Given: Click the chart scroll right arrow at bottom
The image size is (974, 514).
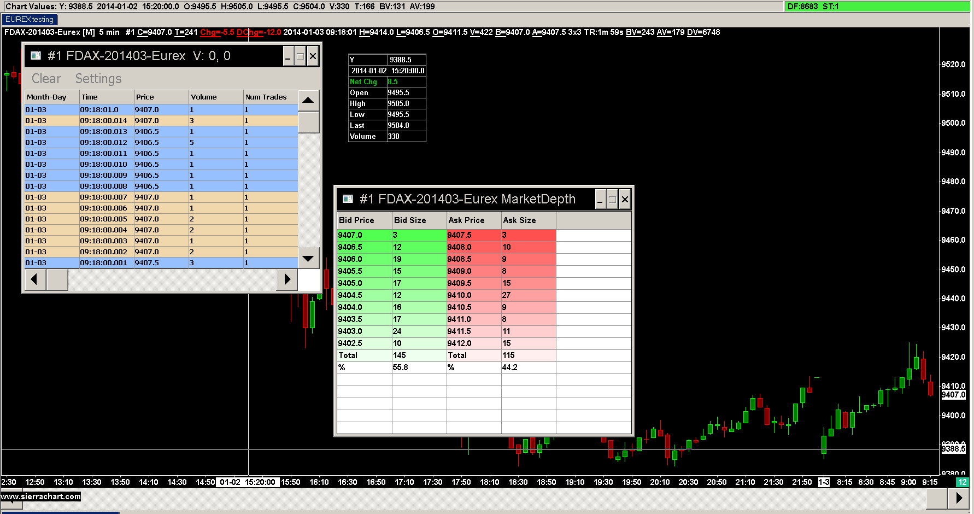Looking at the screenshot, I should tap(959, 498).
